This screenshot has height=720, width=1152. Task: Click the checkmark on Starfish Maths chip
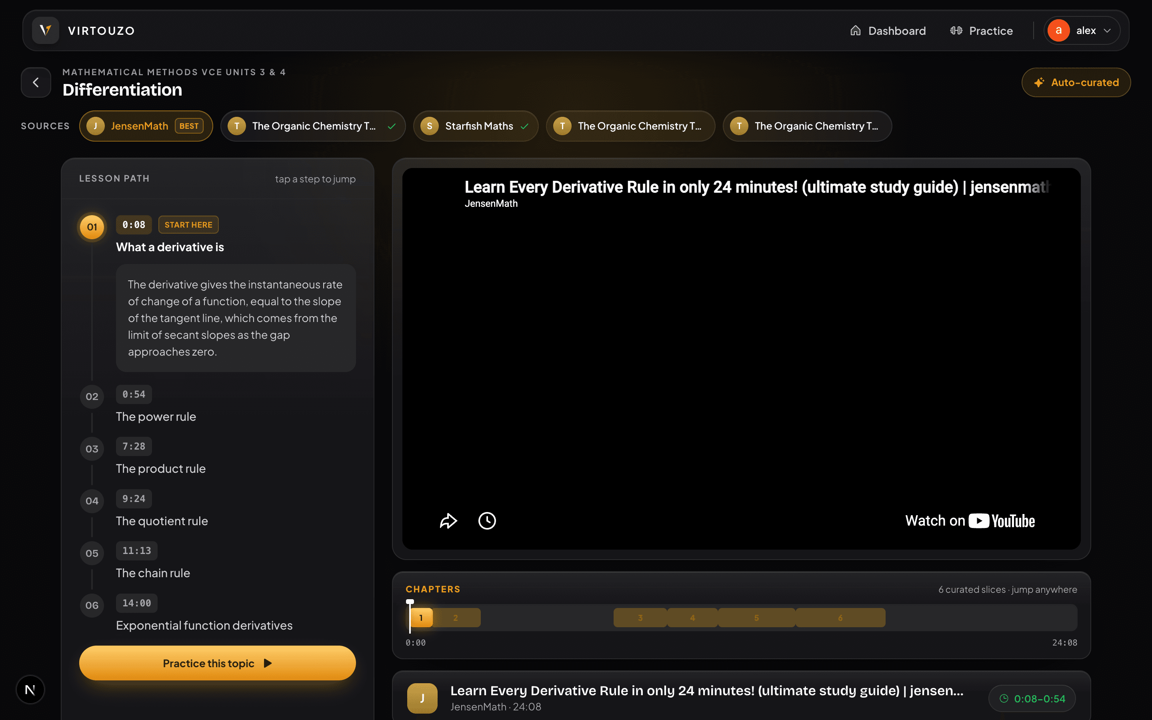tap(524, 126)
